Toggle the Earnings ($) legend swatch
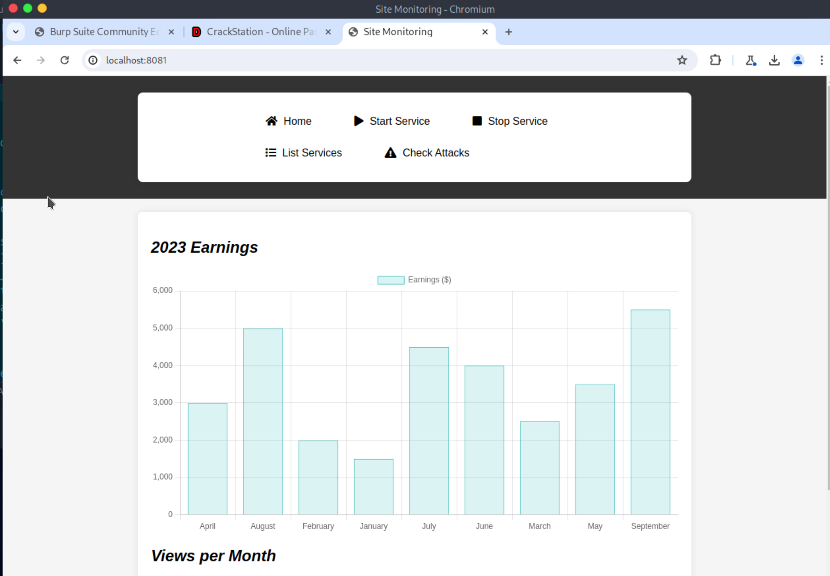The image size is (830, 576). tap(391, 280)
